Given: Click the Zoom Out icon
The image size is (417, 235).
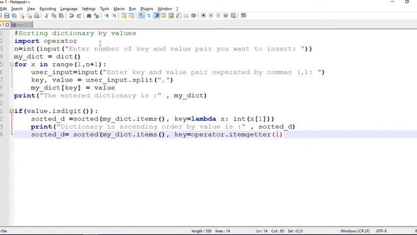Looking at the screenshot, I should 114,16.
